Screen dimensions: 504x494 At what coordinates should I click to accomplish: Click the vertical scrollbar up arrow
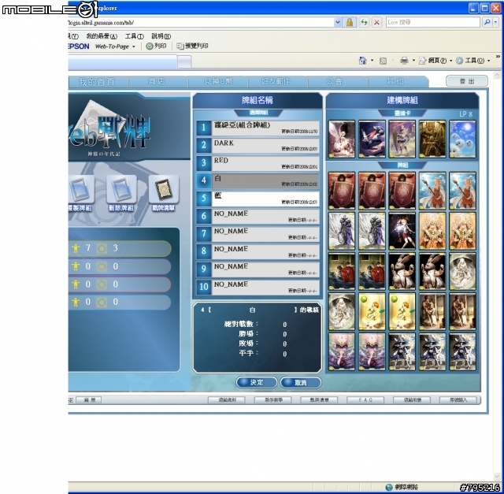pos(497,76)
